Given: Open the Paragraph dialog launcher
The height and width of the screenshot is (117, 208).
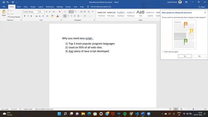Looking at the screenshot, I should (94, 20).
